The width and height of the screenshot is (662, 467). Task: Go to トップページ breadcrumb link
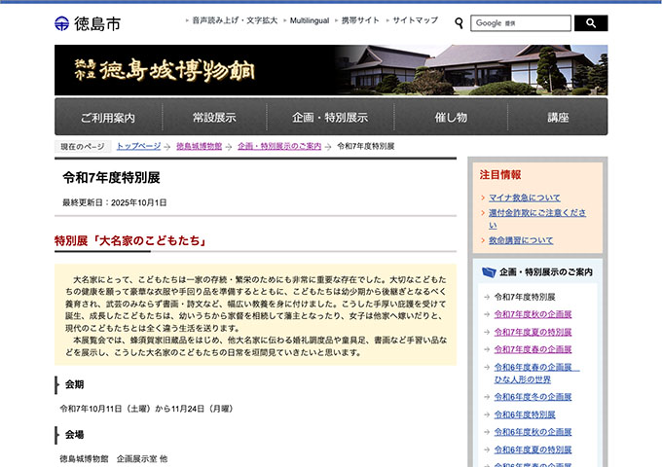click(x=138, y=146)
